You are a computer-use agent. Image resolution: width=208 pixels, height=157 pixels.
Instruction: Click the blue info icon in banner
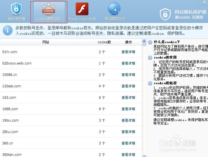click(8, 31)
